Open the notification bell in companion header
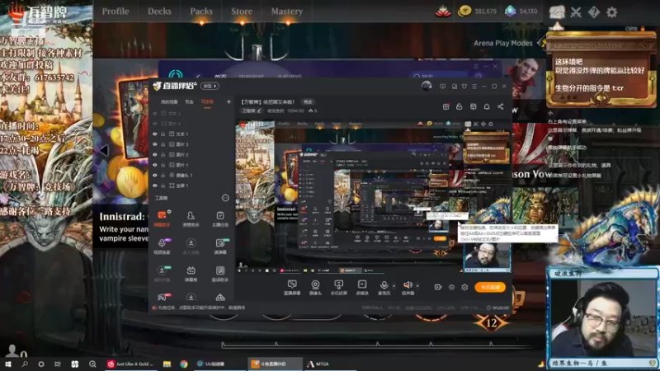660x371 pixels. [x=487, y=106]
